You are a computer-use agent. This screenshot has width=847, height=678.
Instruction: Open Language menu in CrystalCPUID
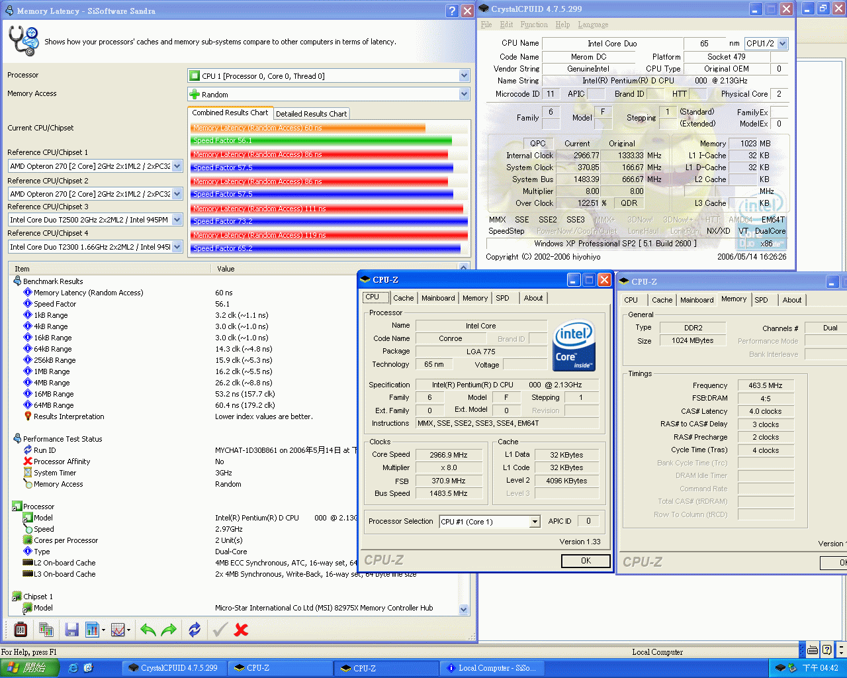click(x=593, y=24)
